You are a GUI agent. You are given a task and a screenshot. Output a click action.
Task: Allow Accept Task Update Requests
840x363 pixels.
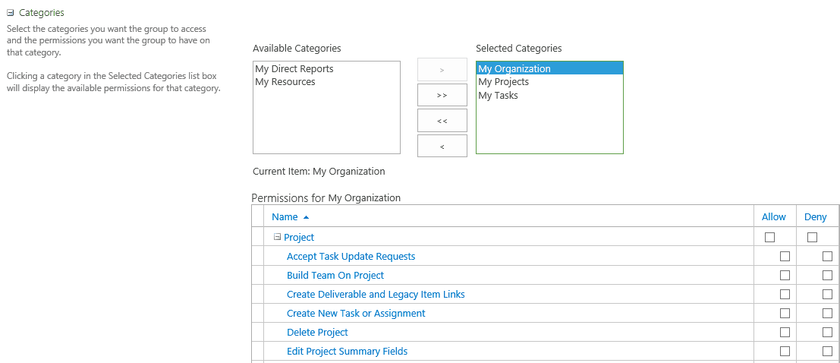[x=785, y=256]
